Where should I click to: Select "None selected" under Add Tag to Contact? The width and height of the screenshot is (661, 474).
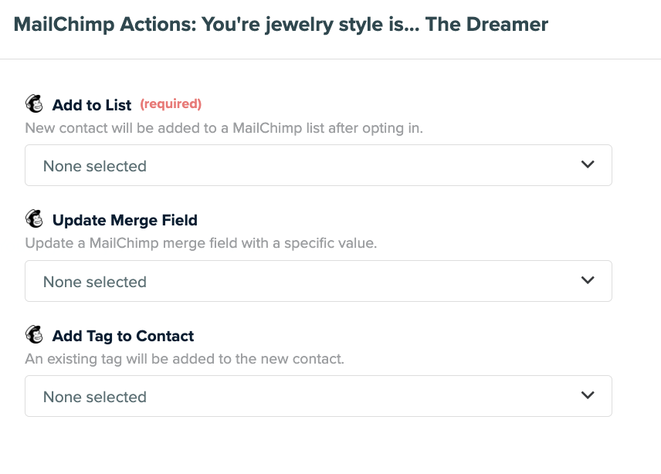94,396
